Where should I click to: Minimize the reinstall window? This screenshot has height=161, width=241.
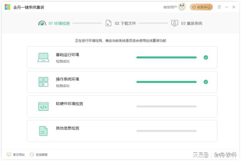pyautogui.click(x=226, y=7)
